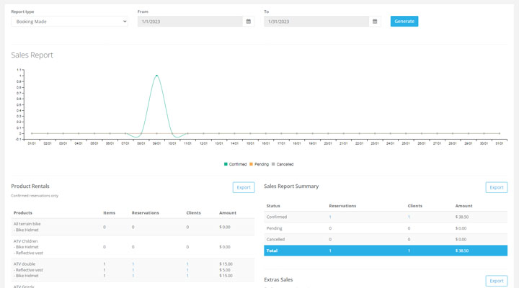Image resolution: width=519 pixels, height=288 pixels.
Task: Click the 01/01 axis label
Action: [32, 143]
